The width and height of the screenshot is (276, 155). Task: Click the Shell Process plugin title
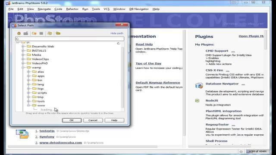point(216,141)
